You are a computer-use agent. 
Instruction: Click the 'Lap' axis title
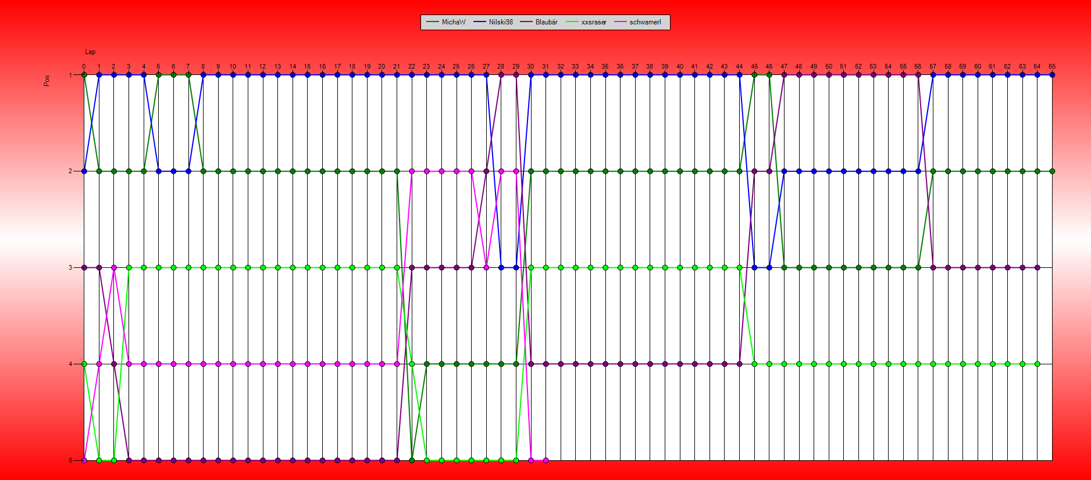tap(90, 52)
